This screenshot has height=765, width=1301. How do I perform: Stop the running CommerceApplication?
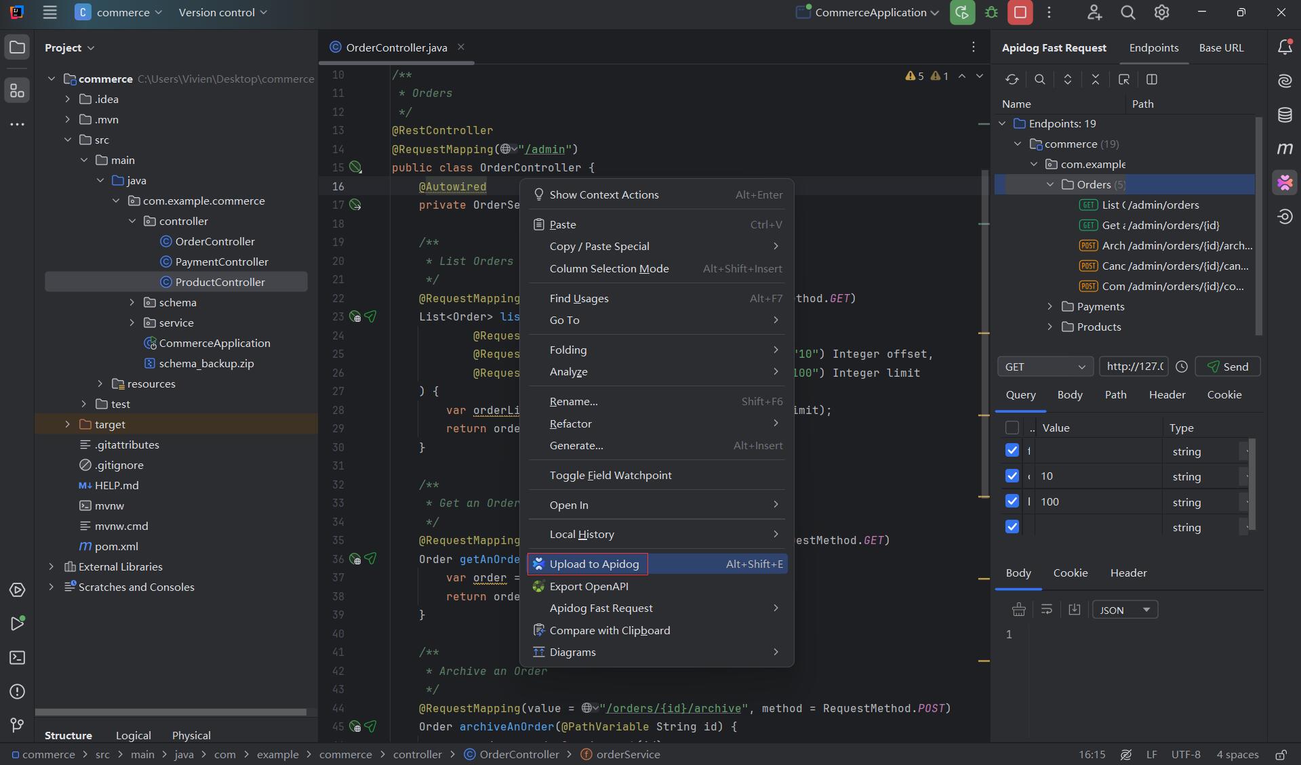click(x=1020, y=12)
